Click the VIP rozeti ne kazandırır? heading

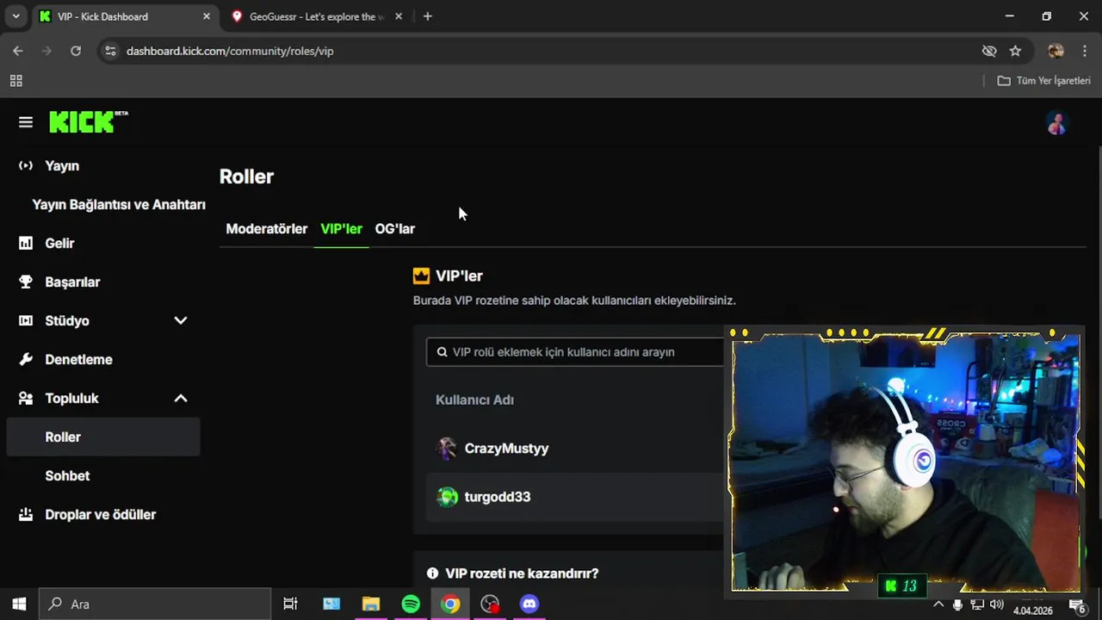click(x=522, y=573)
